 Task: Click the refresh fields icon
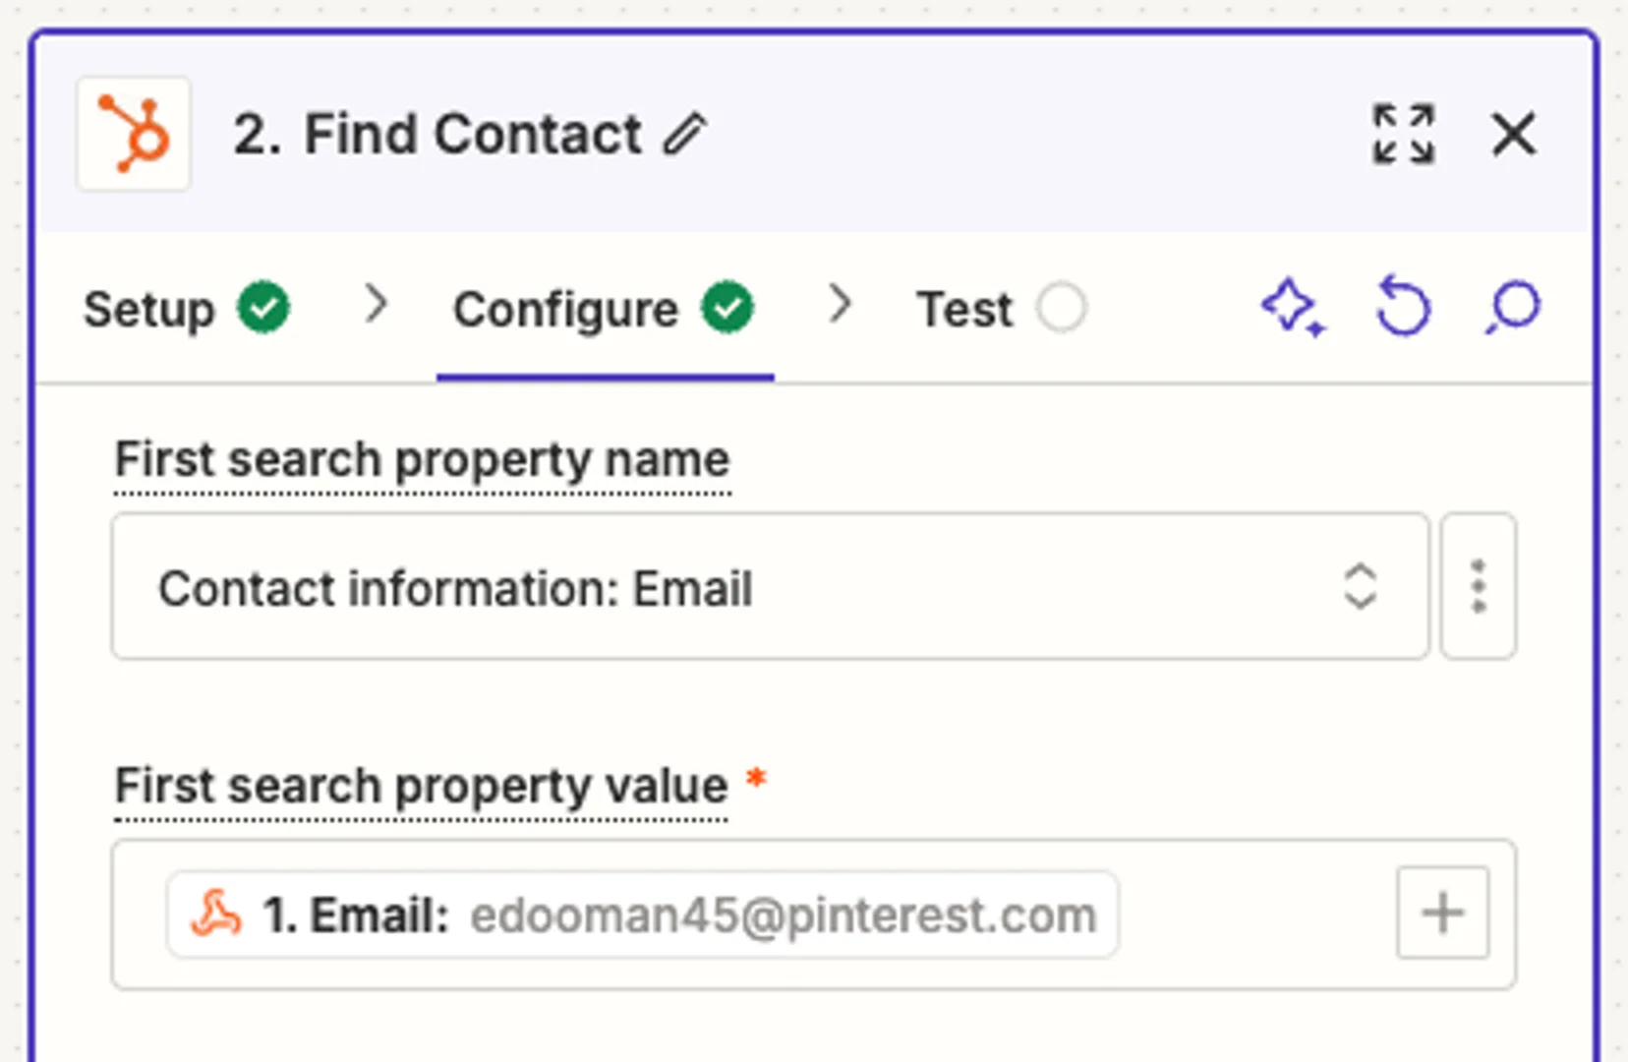(x=1403, y=307)
